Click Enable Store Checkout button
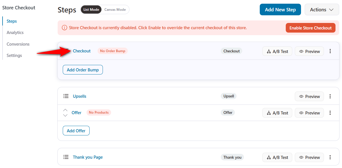The width and height of the screenshot is (342, 168). (310, 28)
